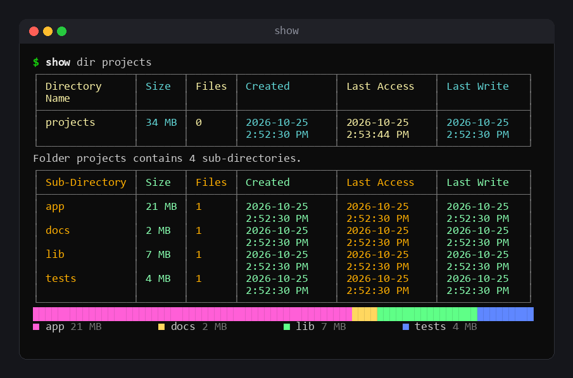Click the '2 MB' table cell for docs
This screenshot has width=573, height=378.
158,231
